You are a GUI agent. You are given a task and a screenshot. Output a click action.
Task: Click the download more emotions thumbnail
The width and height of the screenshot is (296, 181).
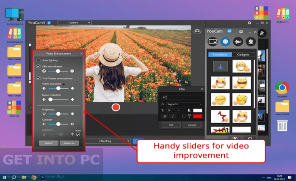click(220, 66)
